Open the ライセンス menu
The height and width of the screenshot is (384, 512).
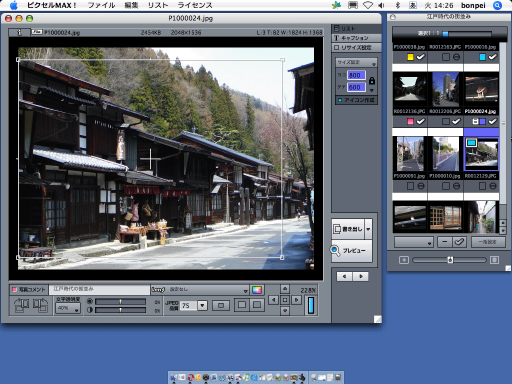pyautogui.click(x=195, y=5)
